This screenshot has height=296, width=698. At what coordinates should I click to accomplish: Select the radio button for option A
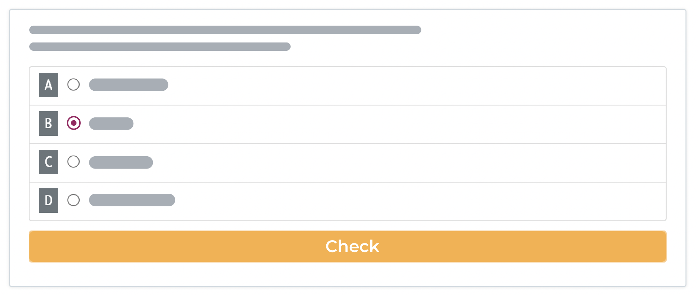coord(74,85)
